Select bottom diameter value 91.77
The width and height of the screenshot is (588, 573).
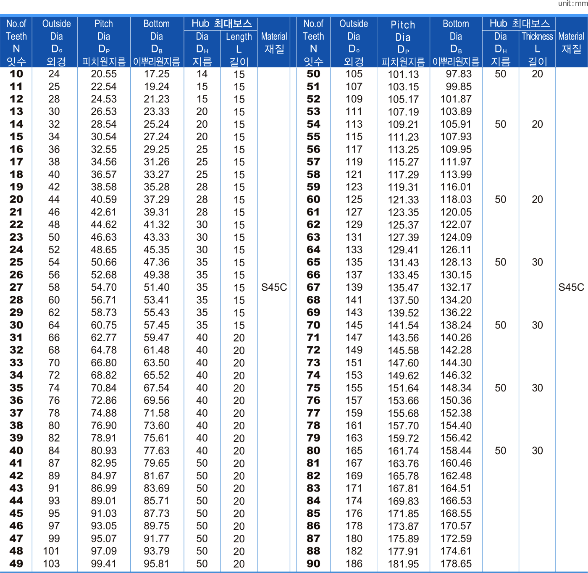point(157,539)
